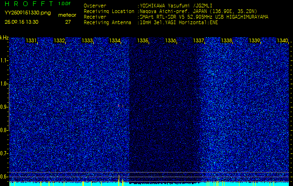Click the 1334 time marker
This screenshot has width=293, height=186.
(x=115, y=40)
